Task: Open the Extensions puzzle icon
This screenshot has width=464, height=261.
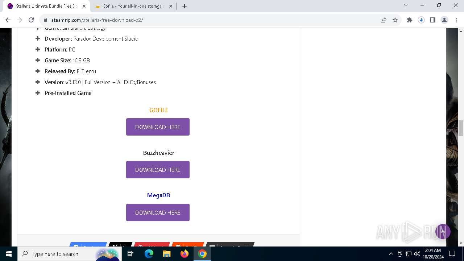Action: coord(410,20)
